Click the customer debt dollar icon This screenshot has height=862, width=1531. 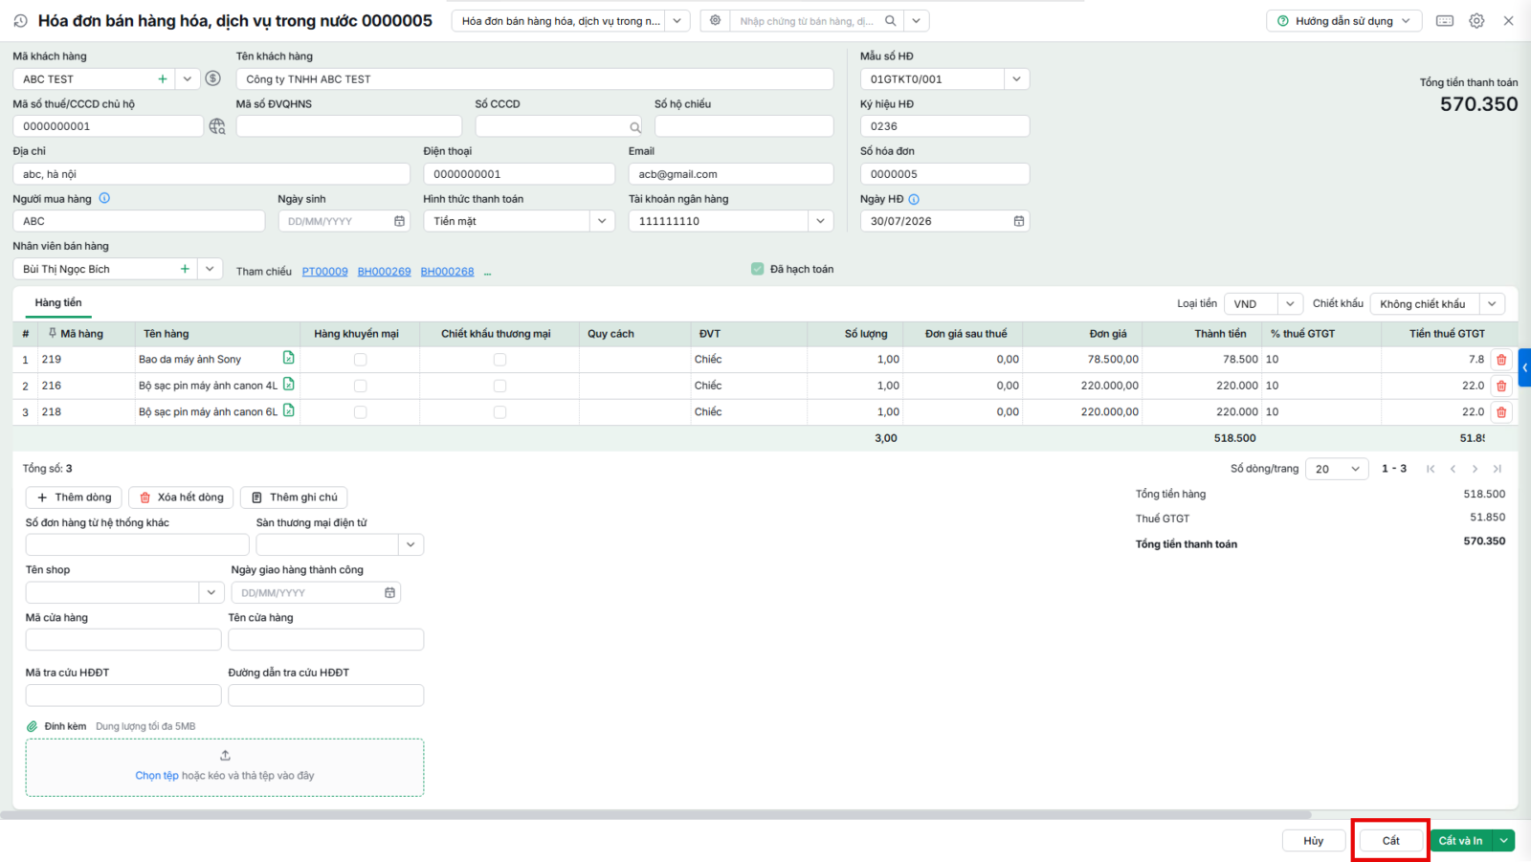point(213,78)
